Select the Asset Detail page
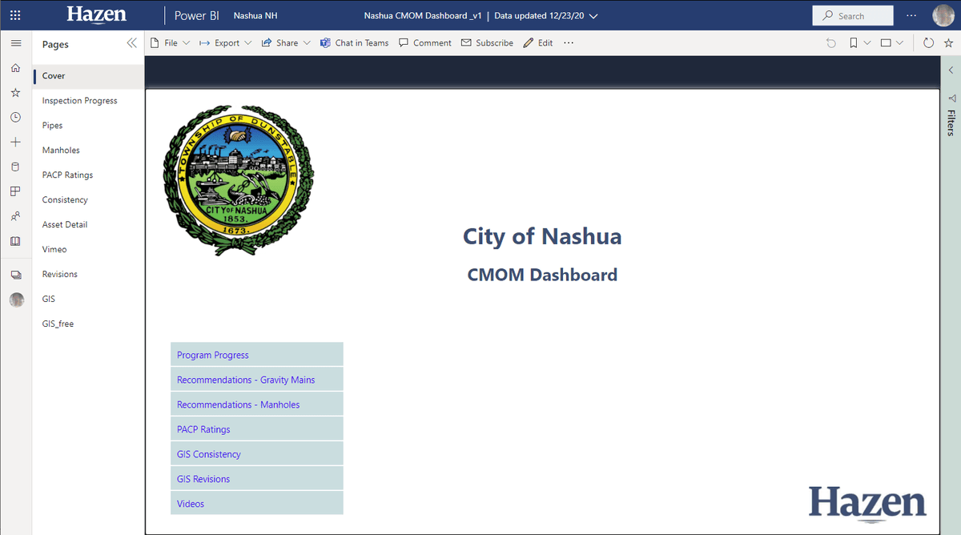961x535 pixels. pyautogui.click(x=88, y=225)
